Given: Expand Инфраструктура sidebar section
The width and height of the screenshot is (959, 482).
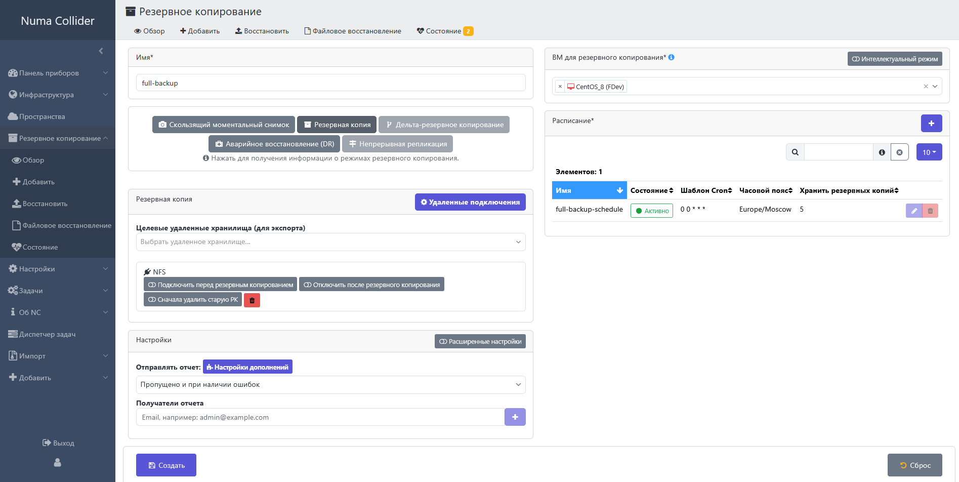Looking at the screenshot, I should coord(58,95).
